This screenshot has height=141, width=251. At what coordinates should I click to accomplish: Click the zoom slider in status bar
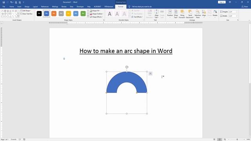tap(237, 139)
